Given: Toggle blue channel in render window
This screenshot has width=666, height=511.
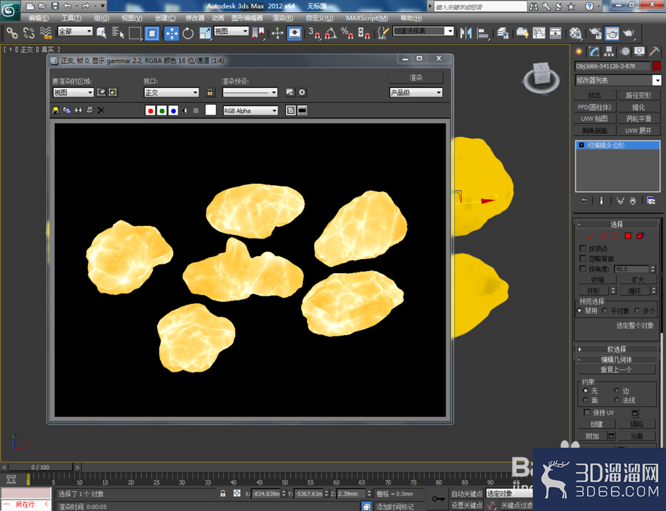Looking at the screenshot, I should coord(173,111).
